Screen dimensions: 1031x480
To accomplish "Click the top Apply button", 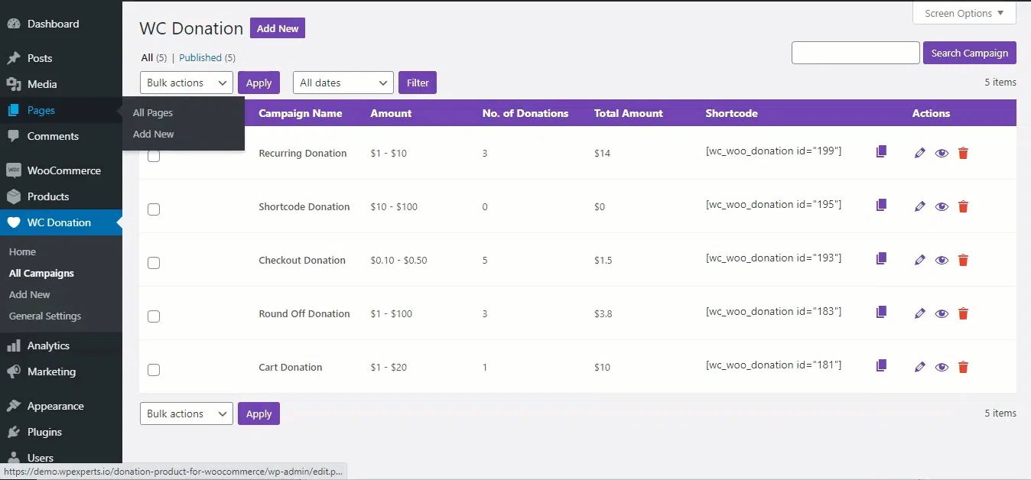I will click(x=259, y=83).
